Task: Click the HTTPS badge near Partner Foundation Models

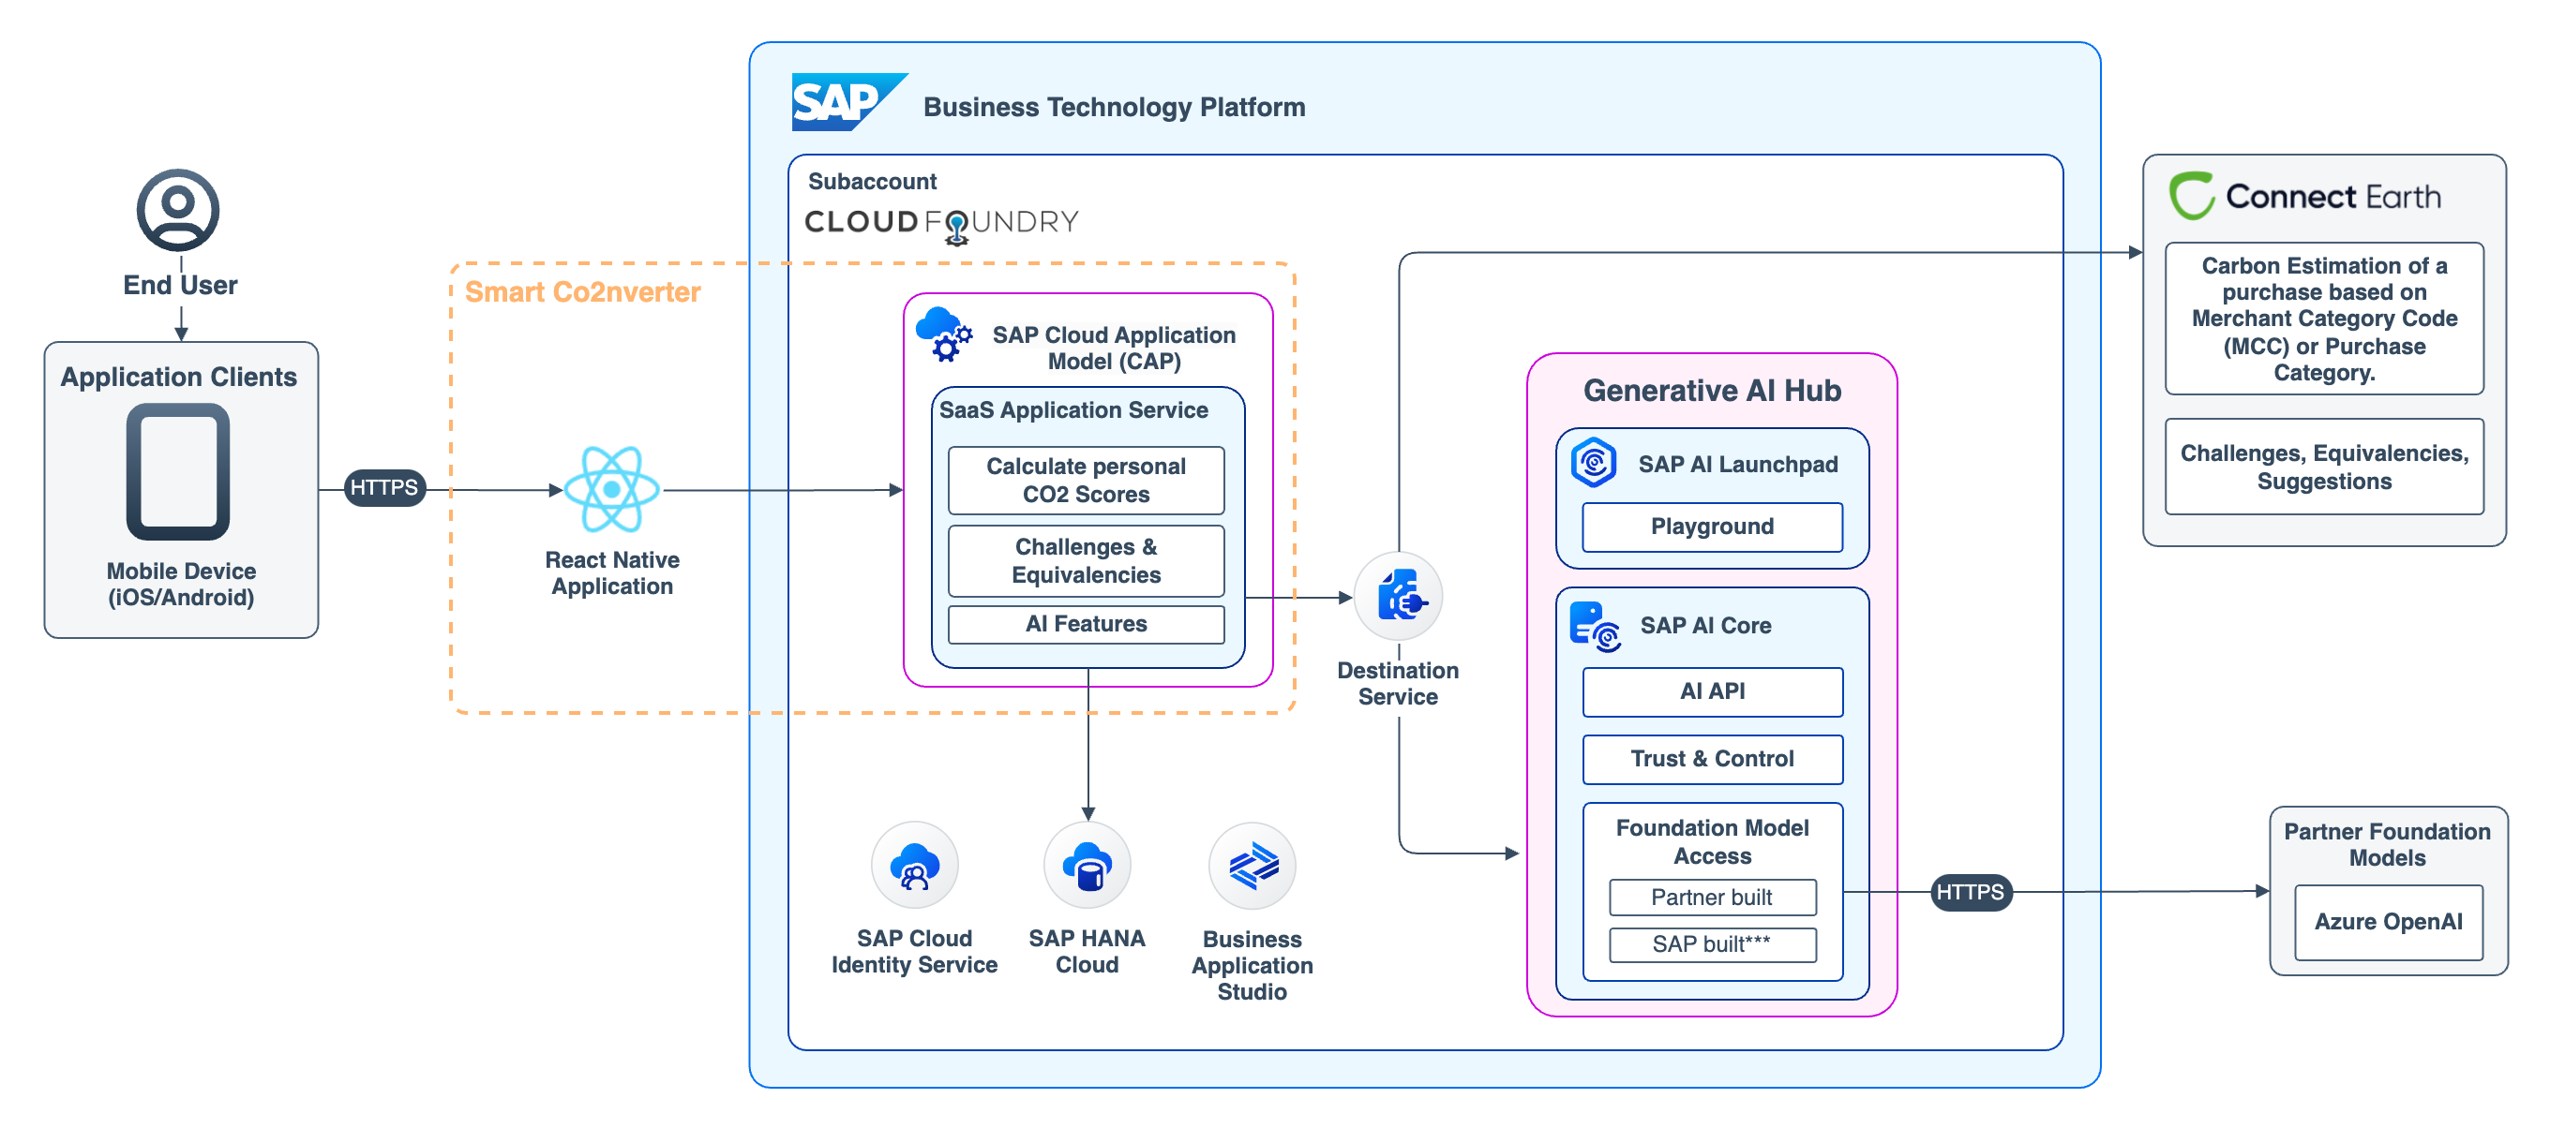Action: pyautogui.click(x=1970, y=892)
